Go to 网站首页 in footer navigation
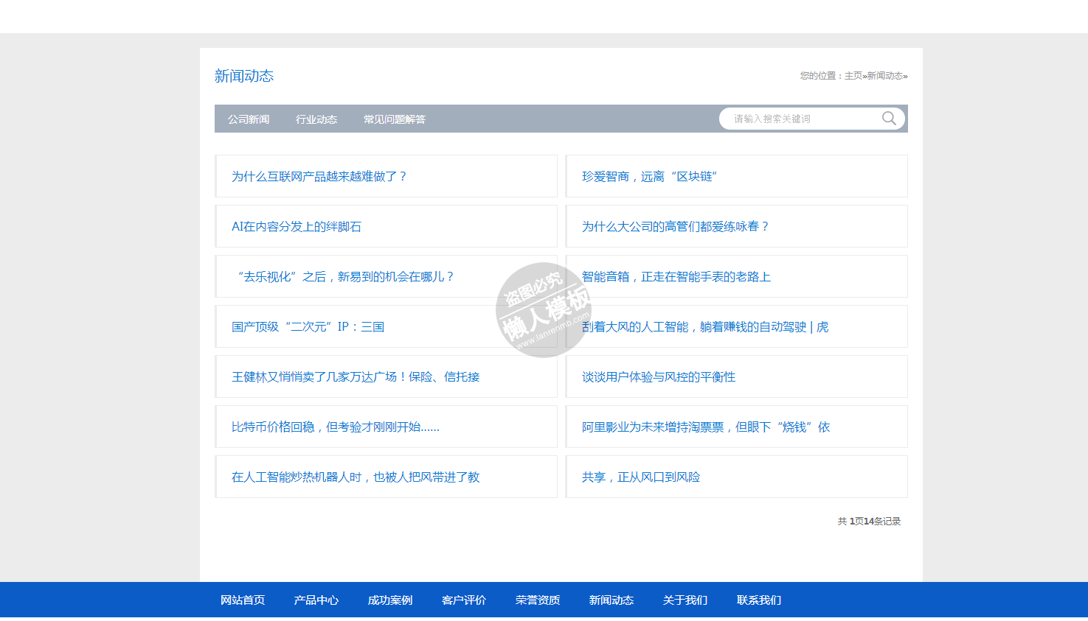Screen dimensions: 1088x621 243,600
